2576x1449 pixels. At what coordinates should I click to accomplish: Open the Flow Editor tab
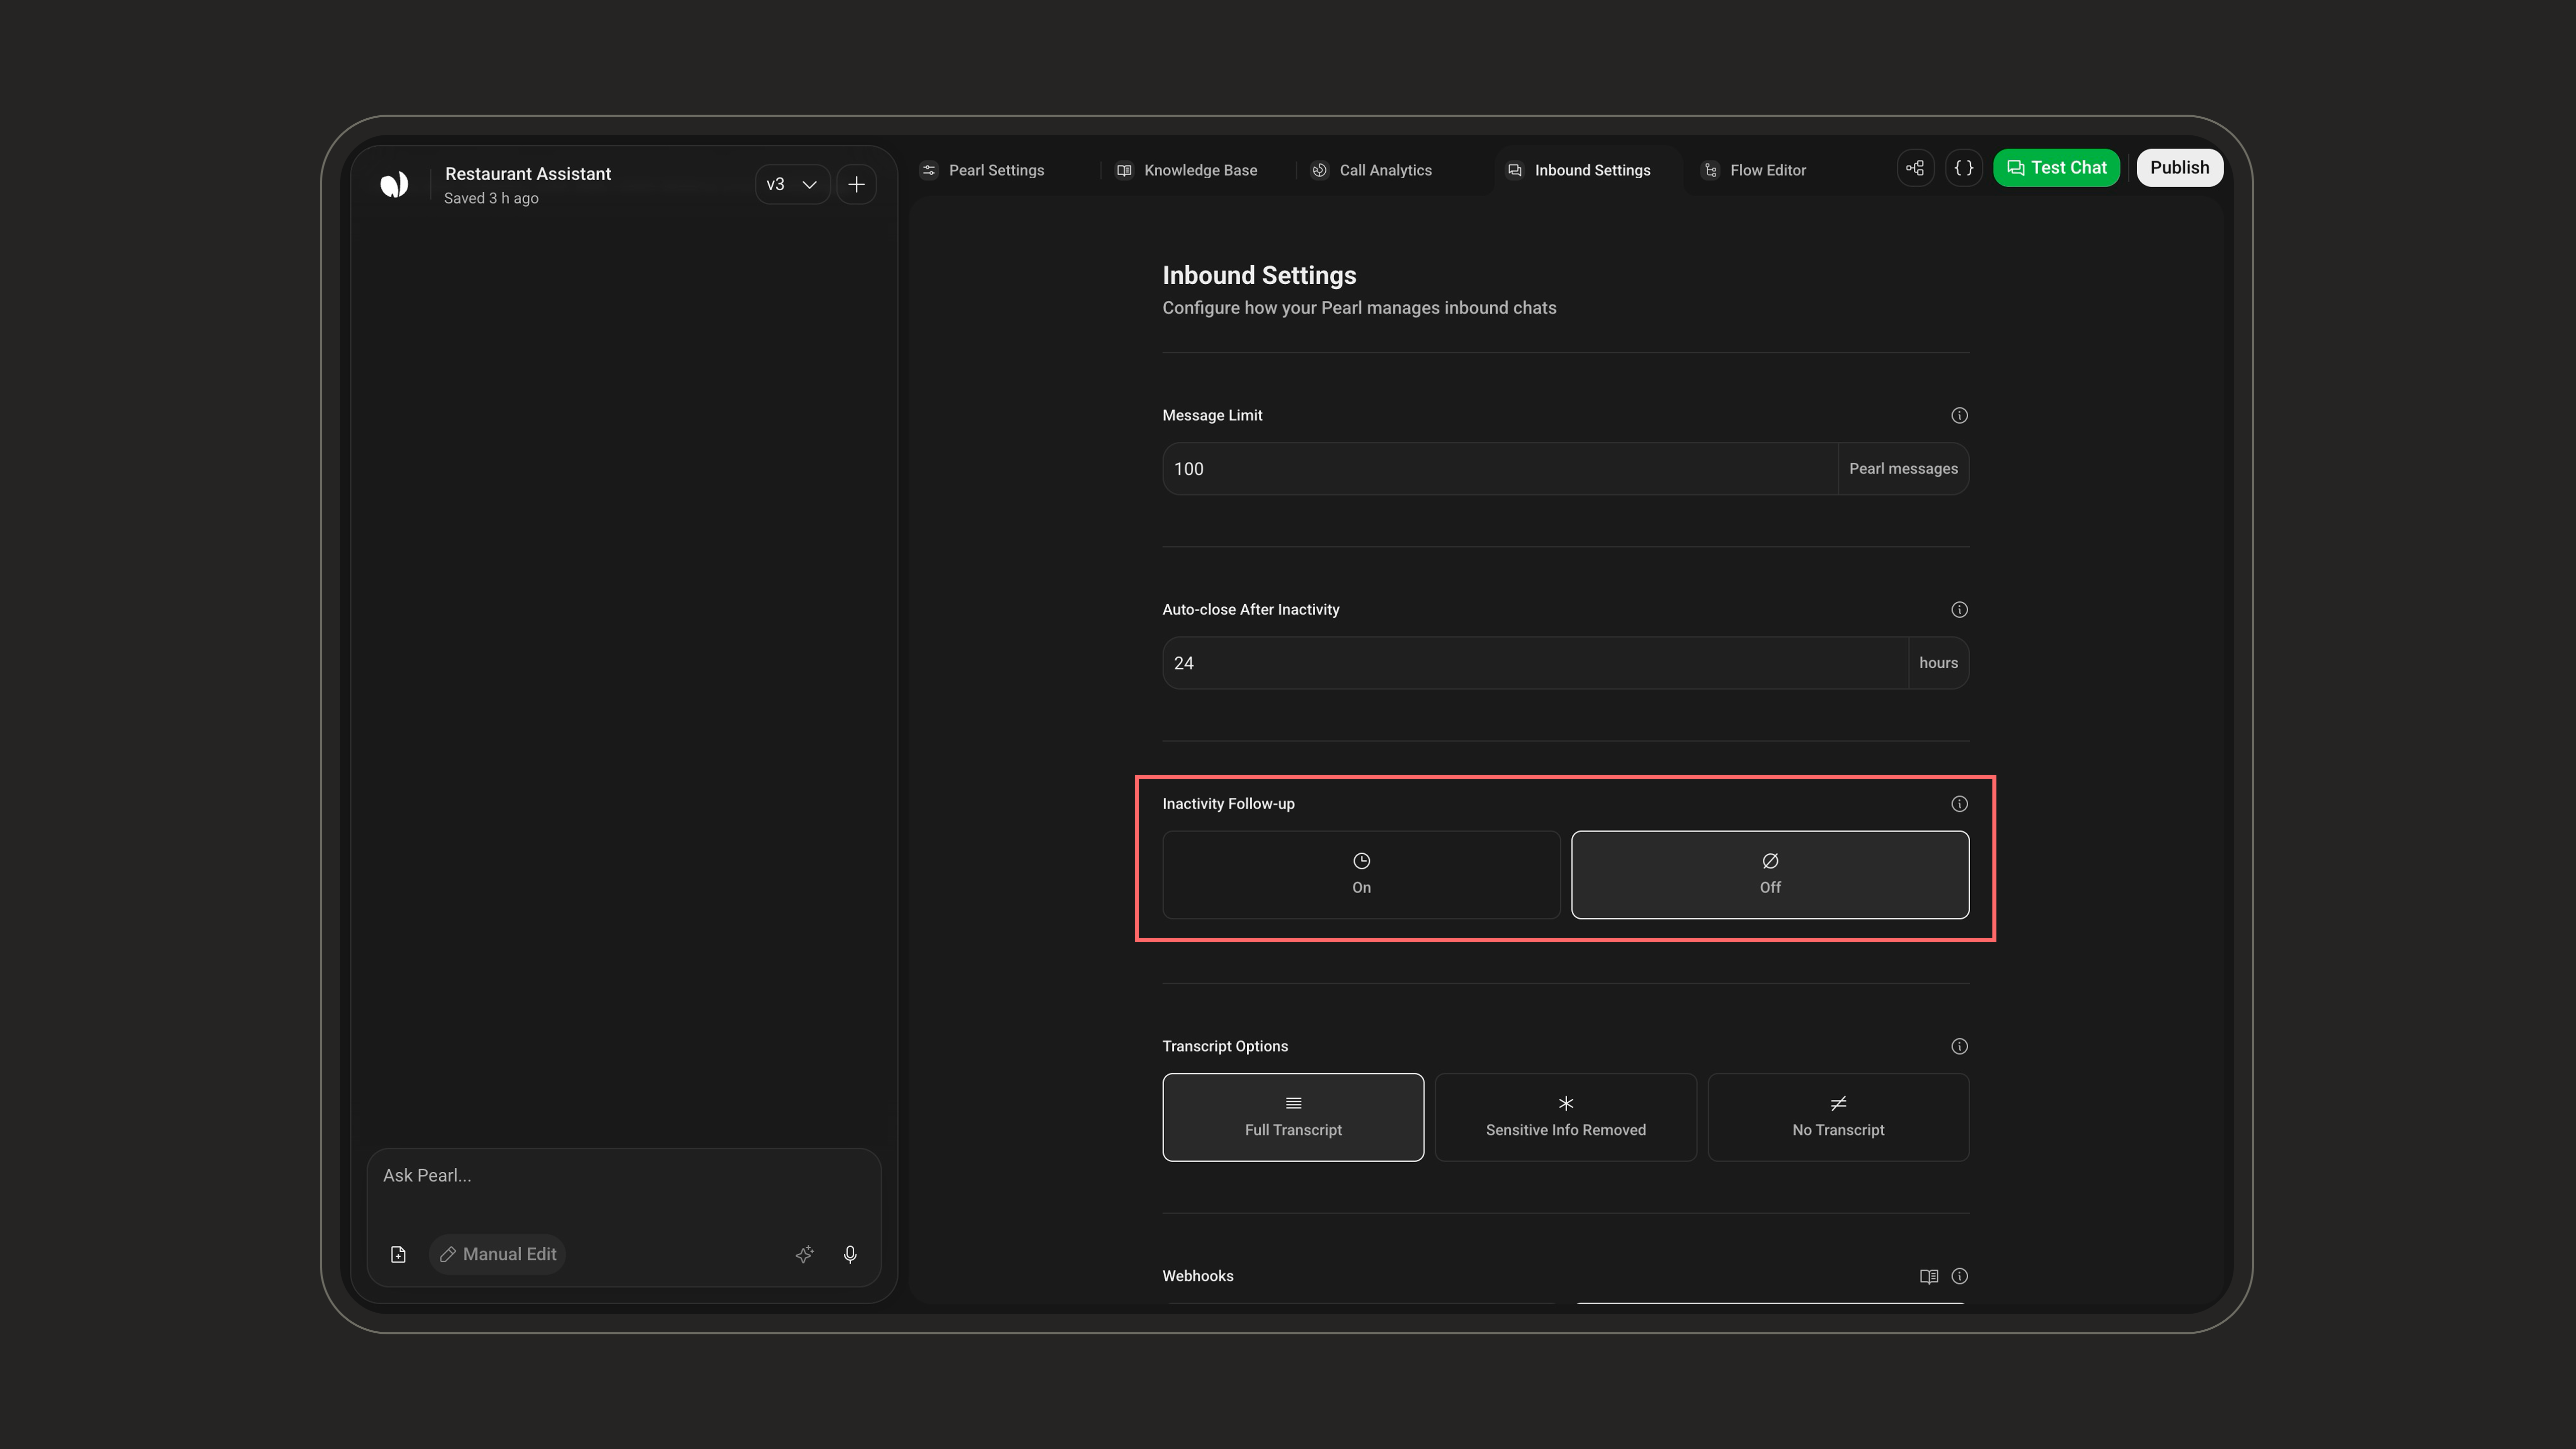tap(1755, 170)
